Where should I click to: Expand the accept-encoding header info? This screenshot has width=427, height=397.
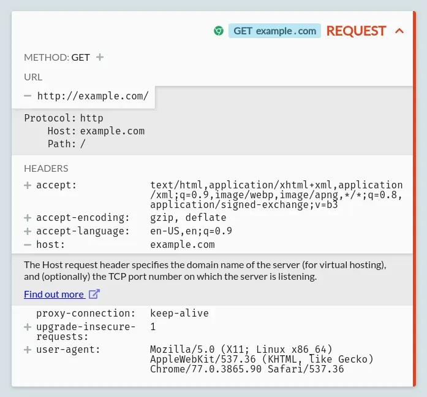28,218
